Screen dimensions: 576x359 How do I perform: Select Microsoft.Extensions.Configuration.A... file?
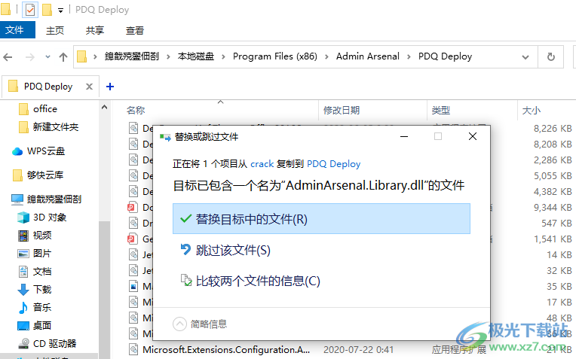(226, 349)
